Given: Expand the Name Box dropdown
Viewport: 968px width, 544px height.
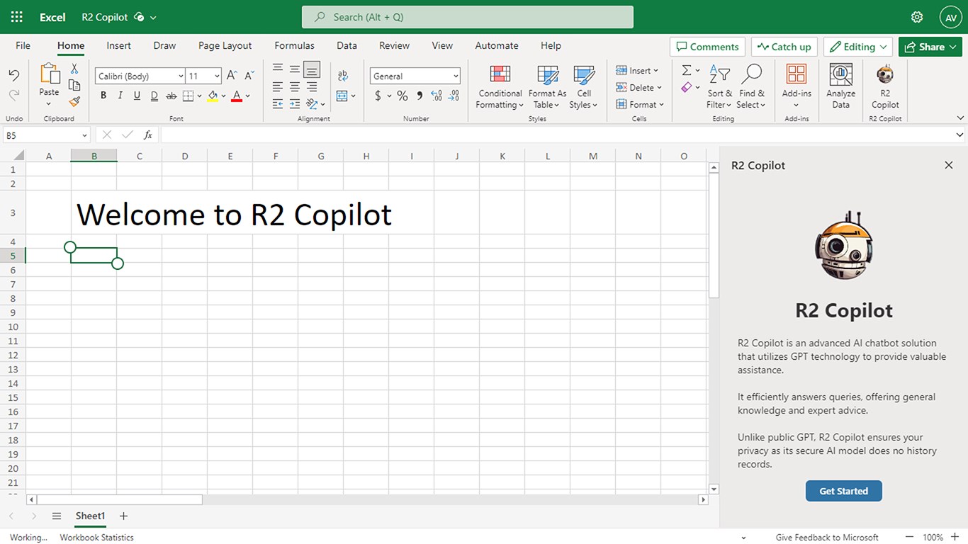Looking at the screenshot, I should [84, 135].
